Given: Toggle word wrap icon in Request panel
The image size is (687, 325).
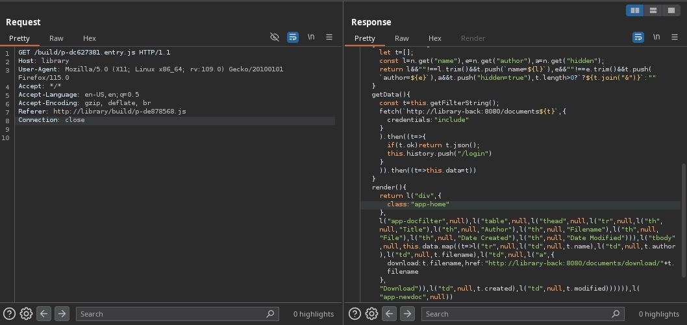Looking at the screenshot, I should pyautogui.click(x=293, y=37).
